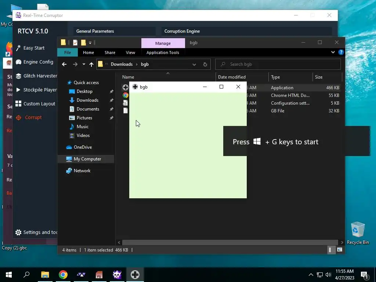The height and width of the screenshot is (282, 376).
Task: Open the Real-Time Corruptor taskbar icon
Action: (x=117, y=275)
